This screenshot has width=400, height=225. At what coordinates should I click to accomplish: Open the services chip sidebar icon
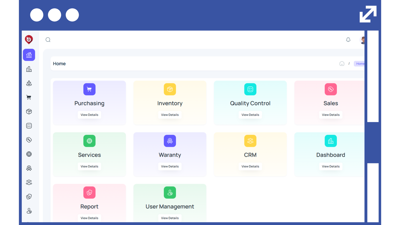[x=29, y=154]
